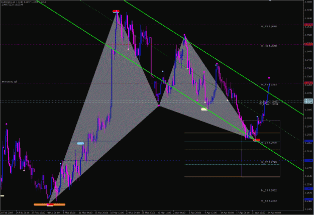Click the magenta dot at latest candle high

(269, 78)
